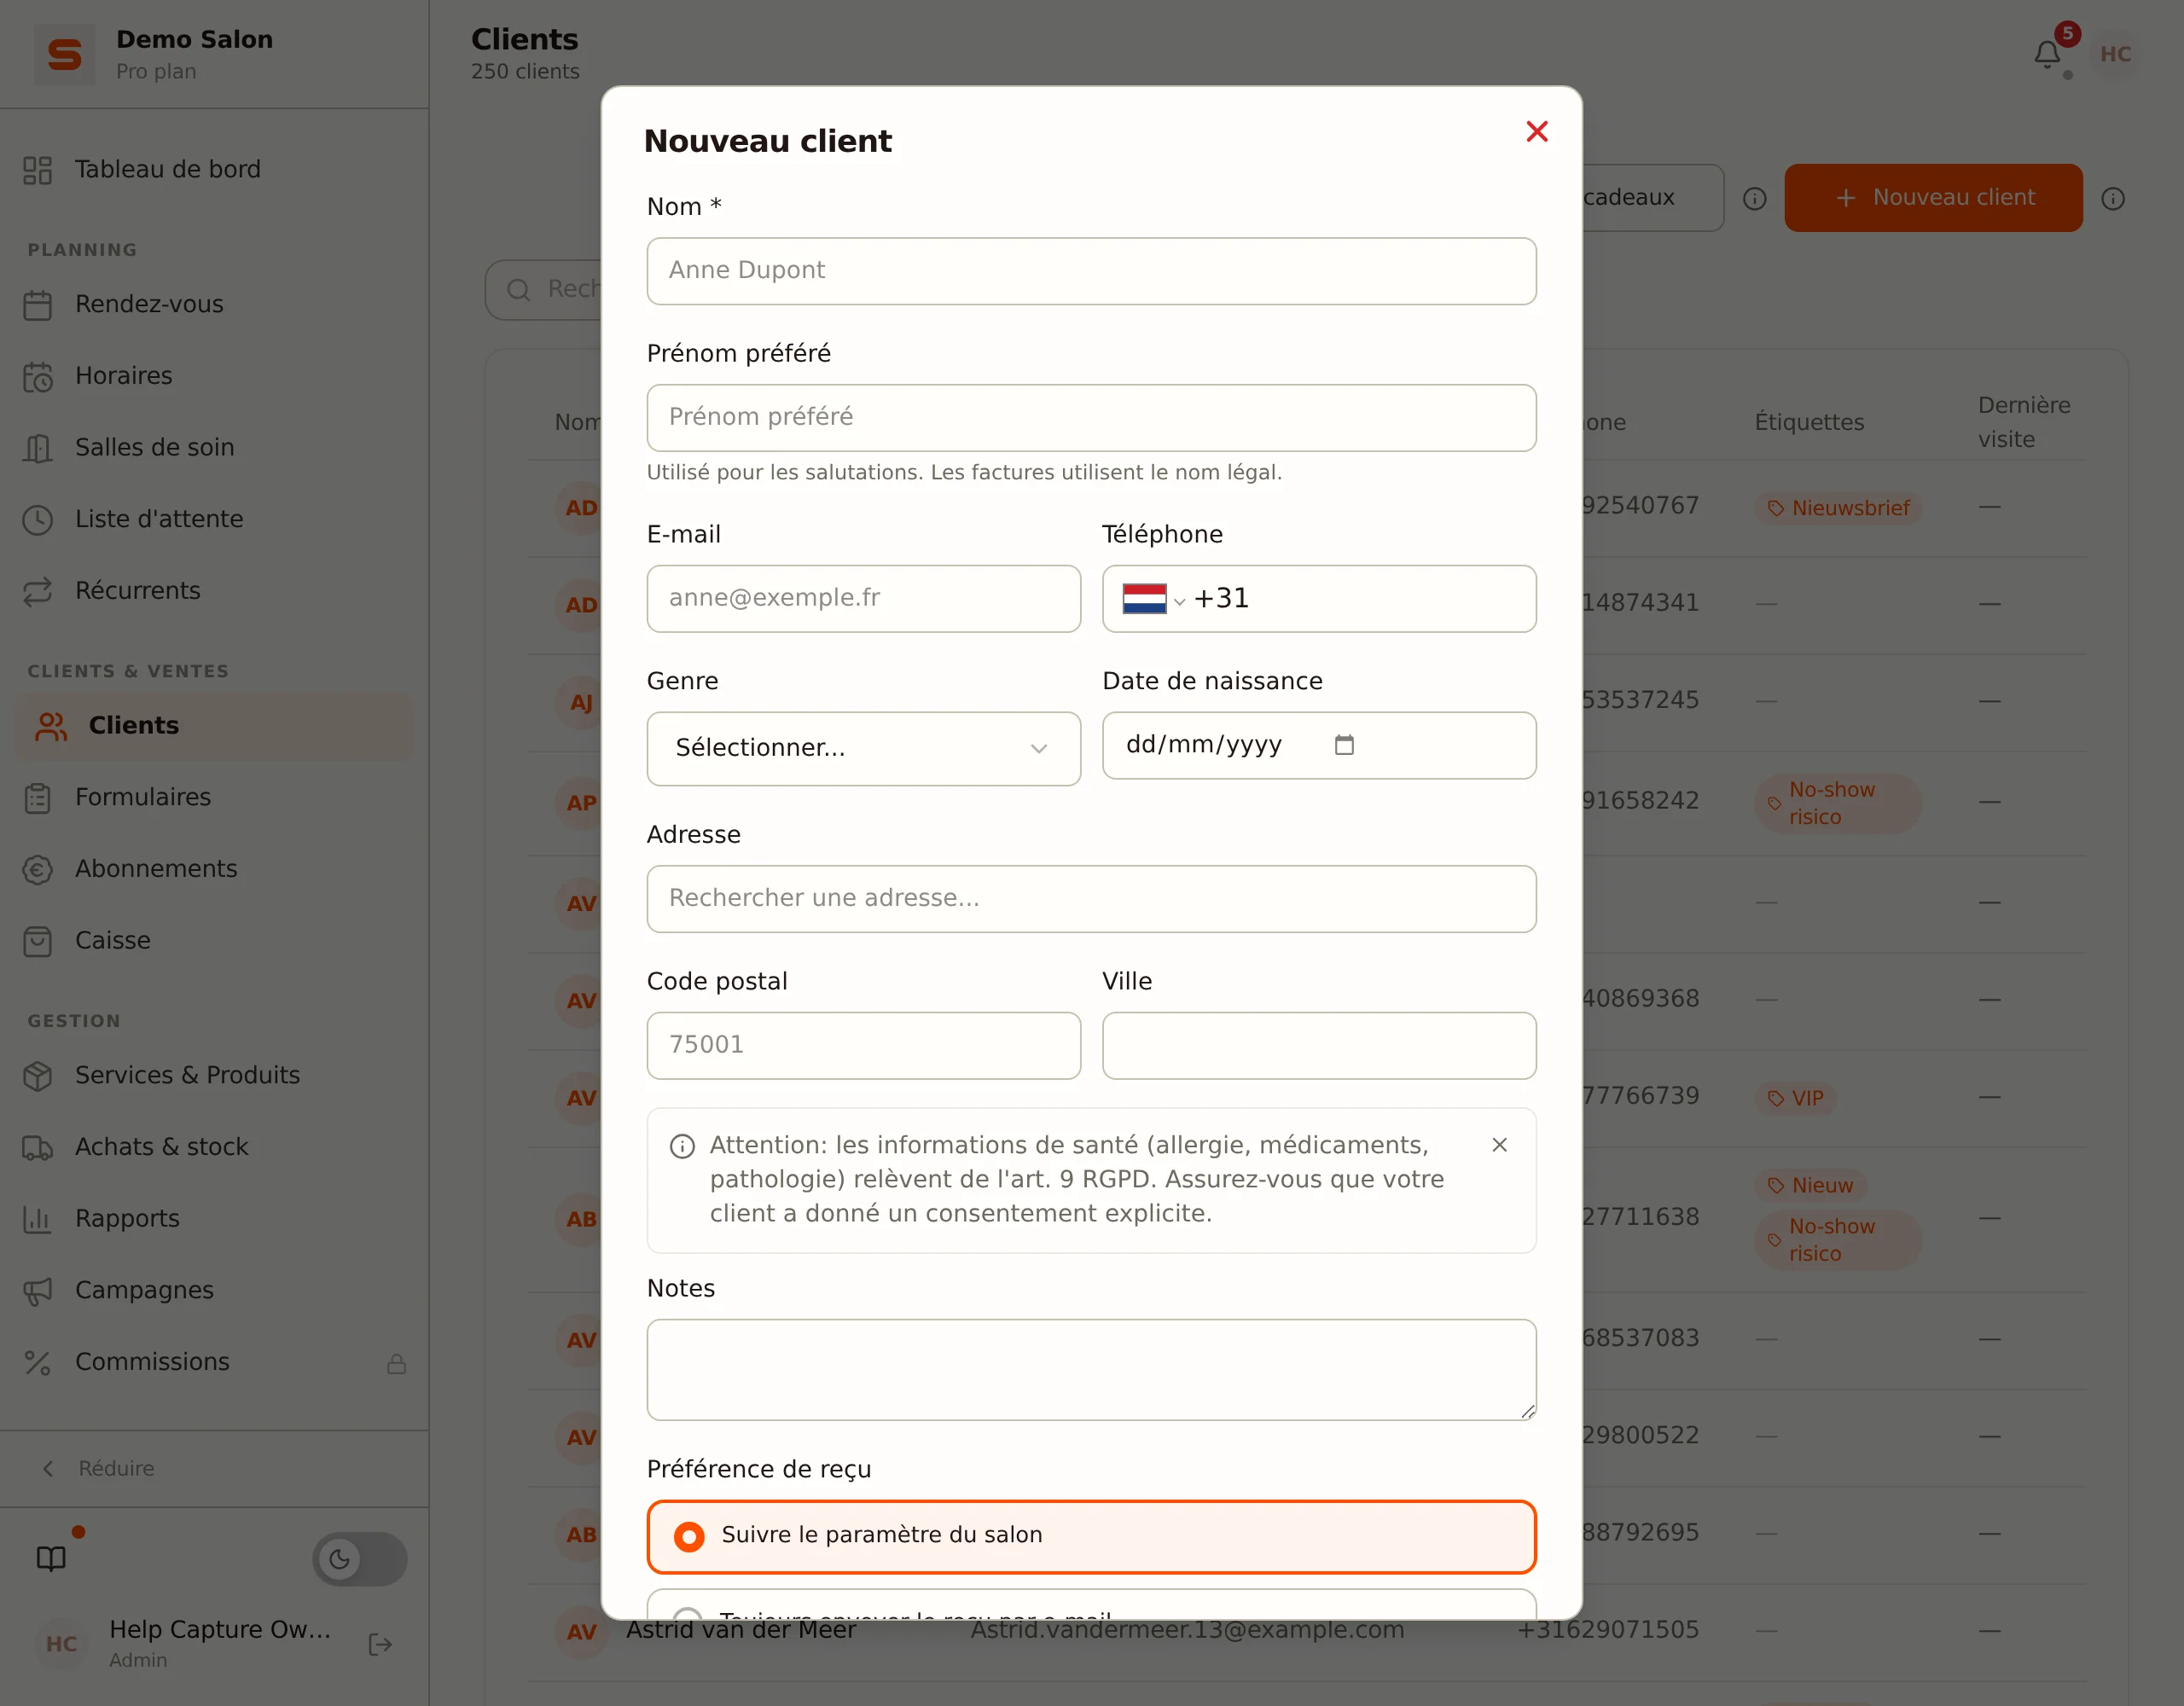This screenshot has width=2184, height=1706.
Task: Open Formulaires
Action: pyautogui.click(x=214, y=797)
